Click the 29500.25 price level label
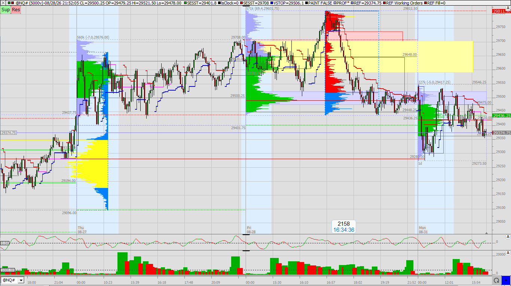This screenshot has height=286, width=511. coord(238,96)
